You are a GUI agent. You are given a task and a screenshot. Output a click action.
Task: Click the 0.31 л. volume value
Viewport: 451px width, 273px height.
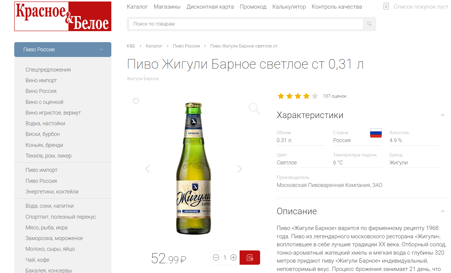(284, 140)
